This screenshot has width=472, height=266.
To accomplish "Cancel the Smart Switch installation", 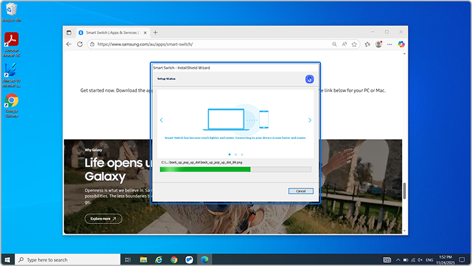I will 301,191.
